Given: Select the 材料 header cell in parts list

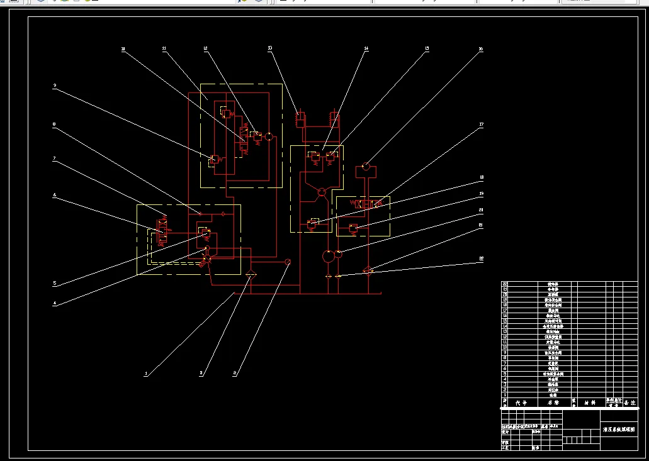Looking at the screenshot, I should [591, 403].
